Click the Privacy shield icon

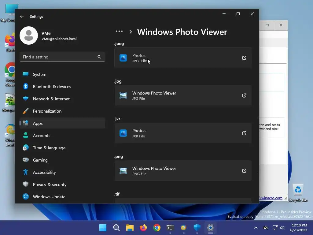point(26,184)
